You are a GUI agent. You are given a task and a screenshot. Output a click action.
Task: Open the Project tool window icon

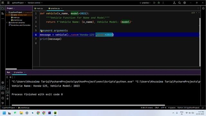(x=3, y=8)
